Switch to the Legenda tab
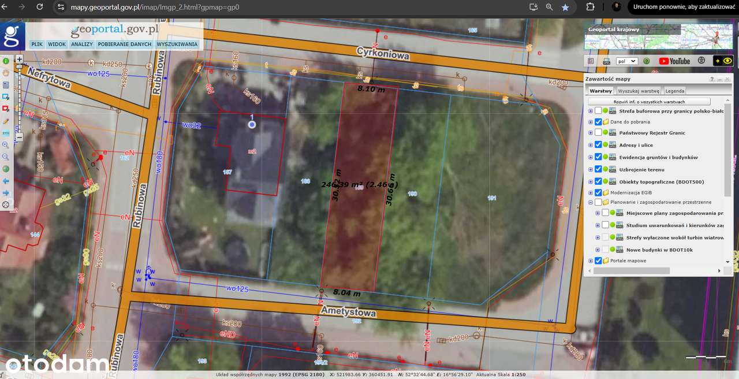Screen dimensions: 739x379 [675, 91]
